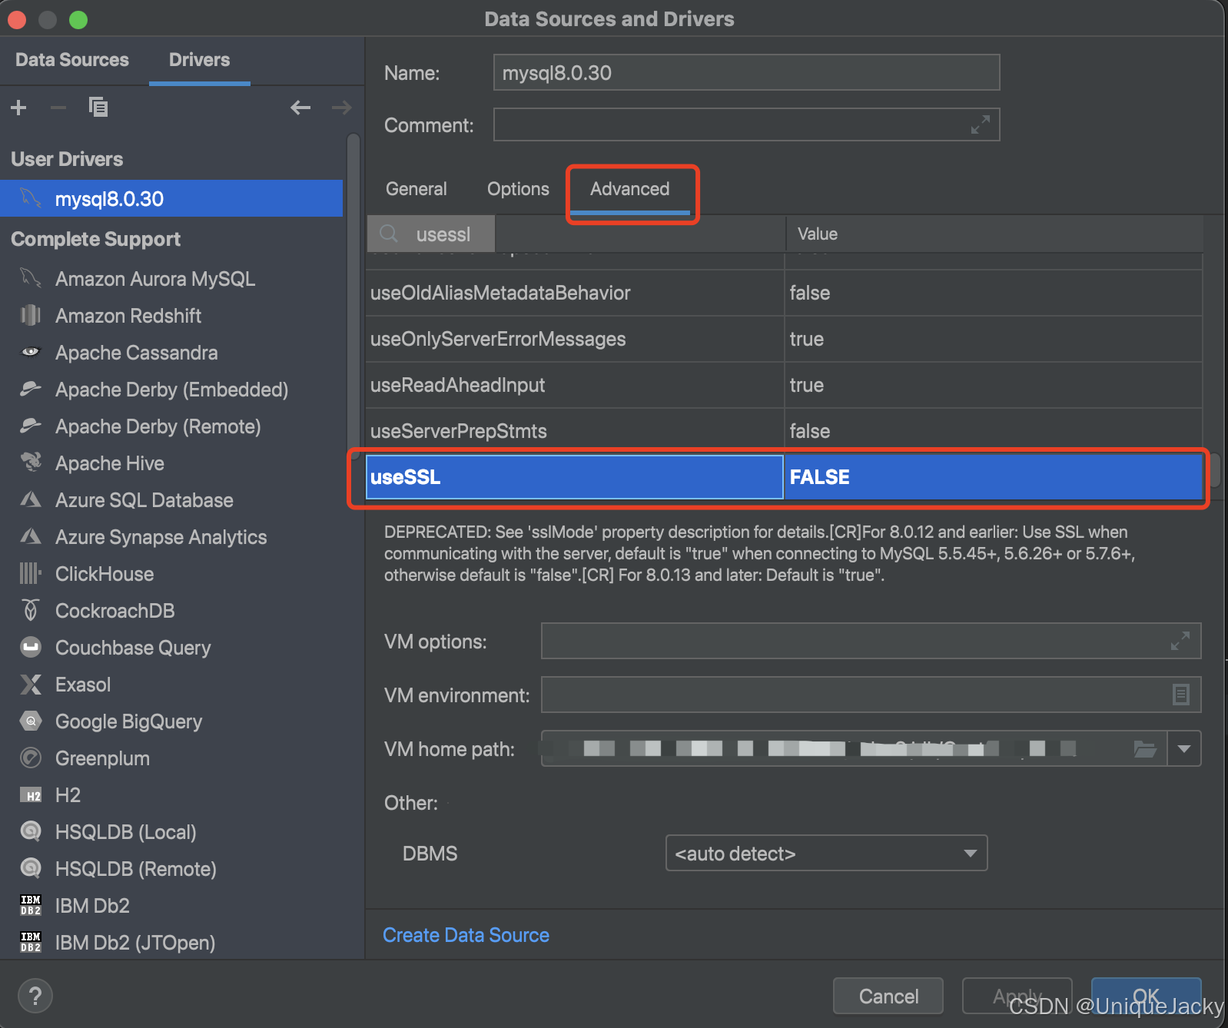
Task: Click the VM environment input field
Action: [871, 695]
